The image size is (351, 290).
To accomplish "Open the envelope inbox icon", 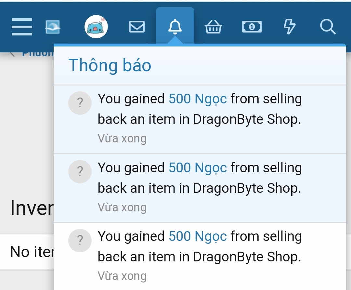I will click(137, 27).
